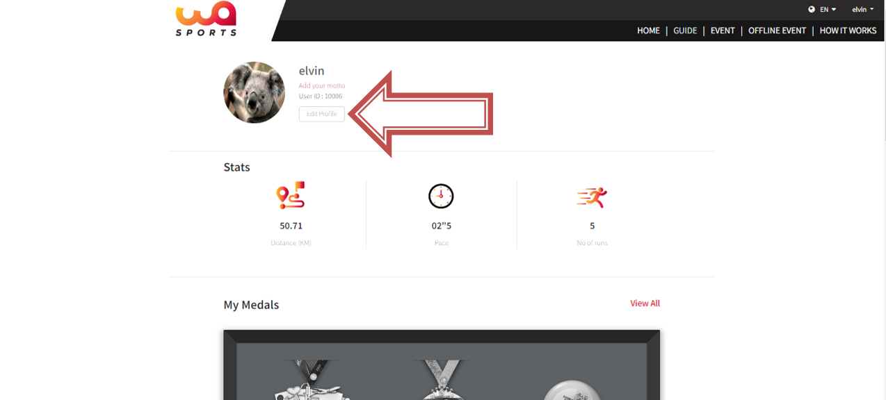The height and width of the screenshot is (400, 886).
Task: Open the GUIDE menu item
Action: coord(685,31)
